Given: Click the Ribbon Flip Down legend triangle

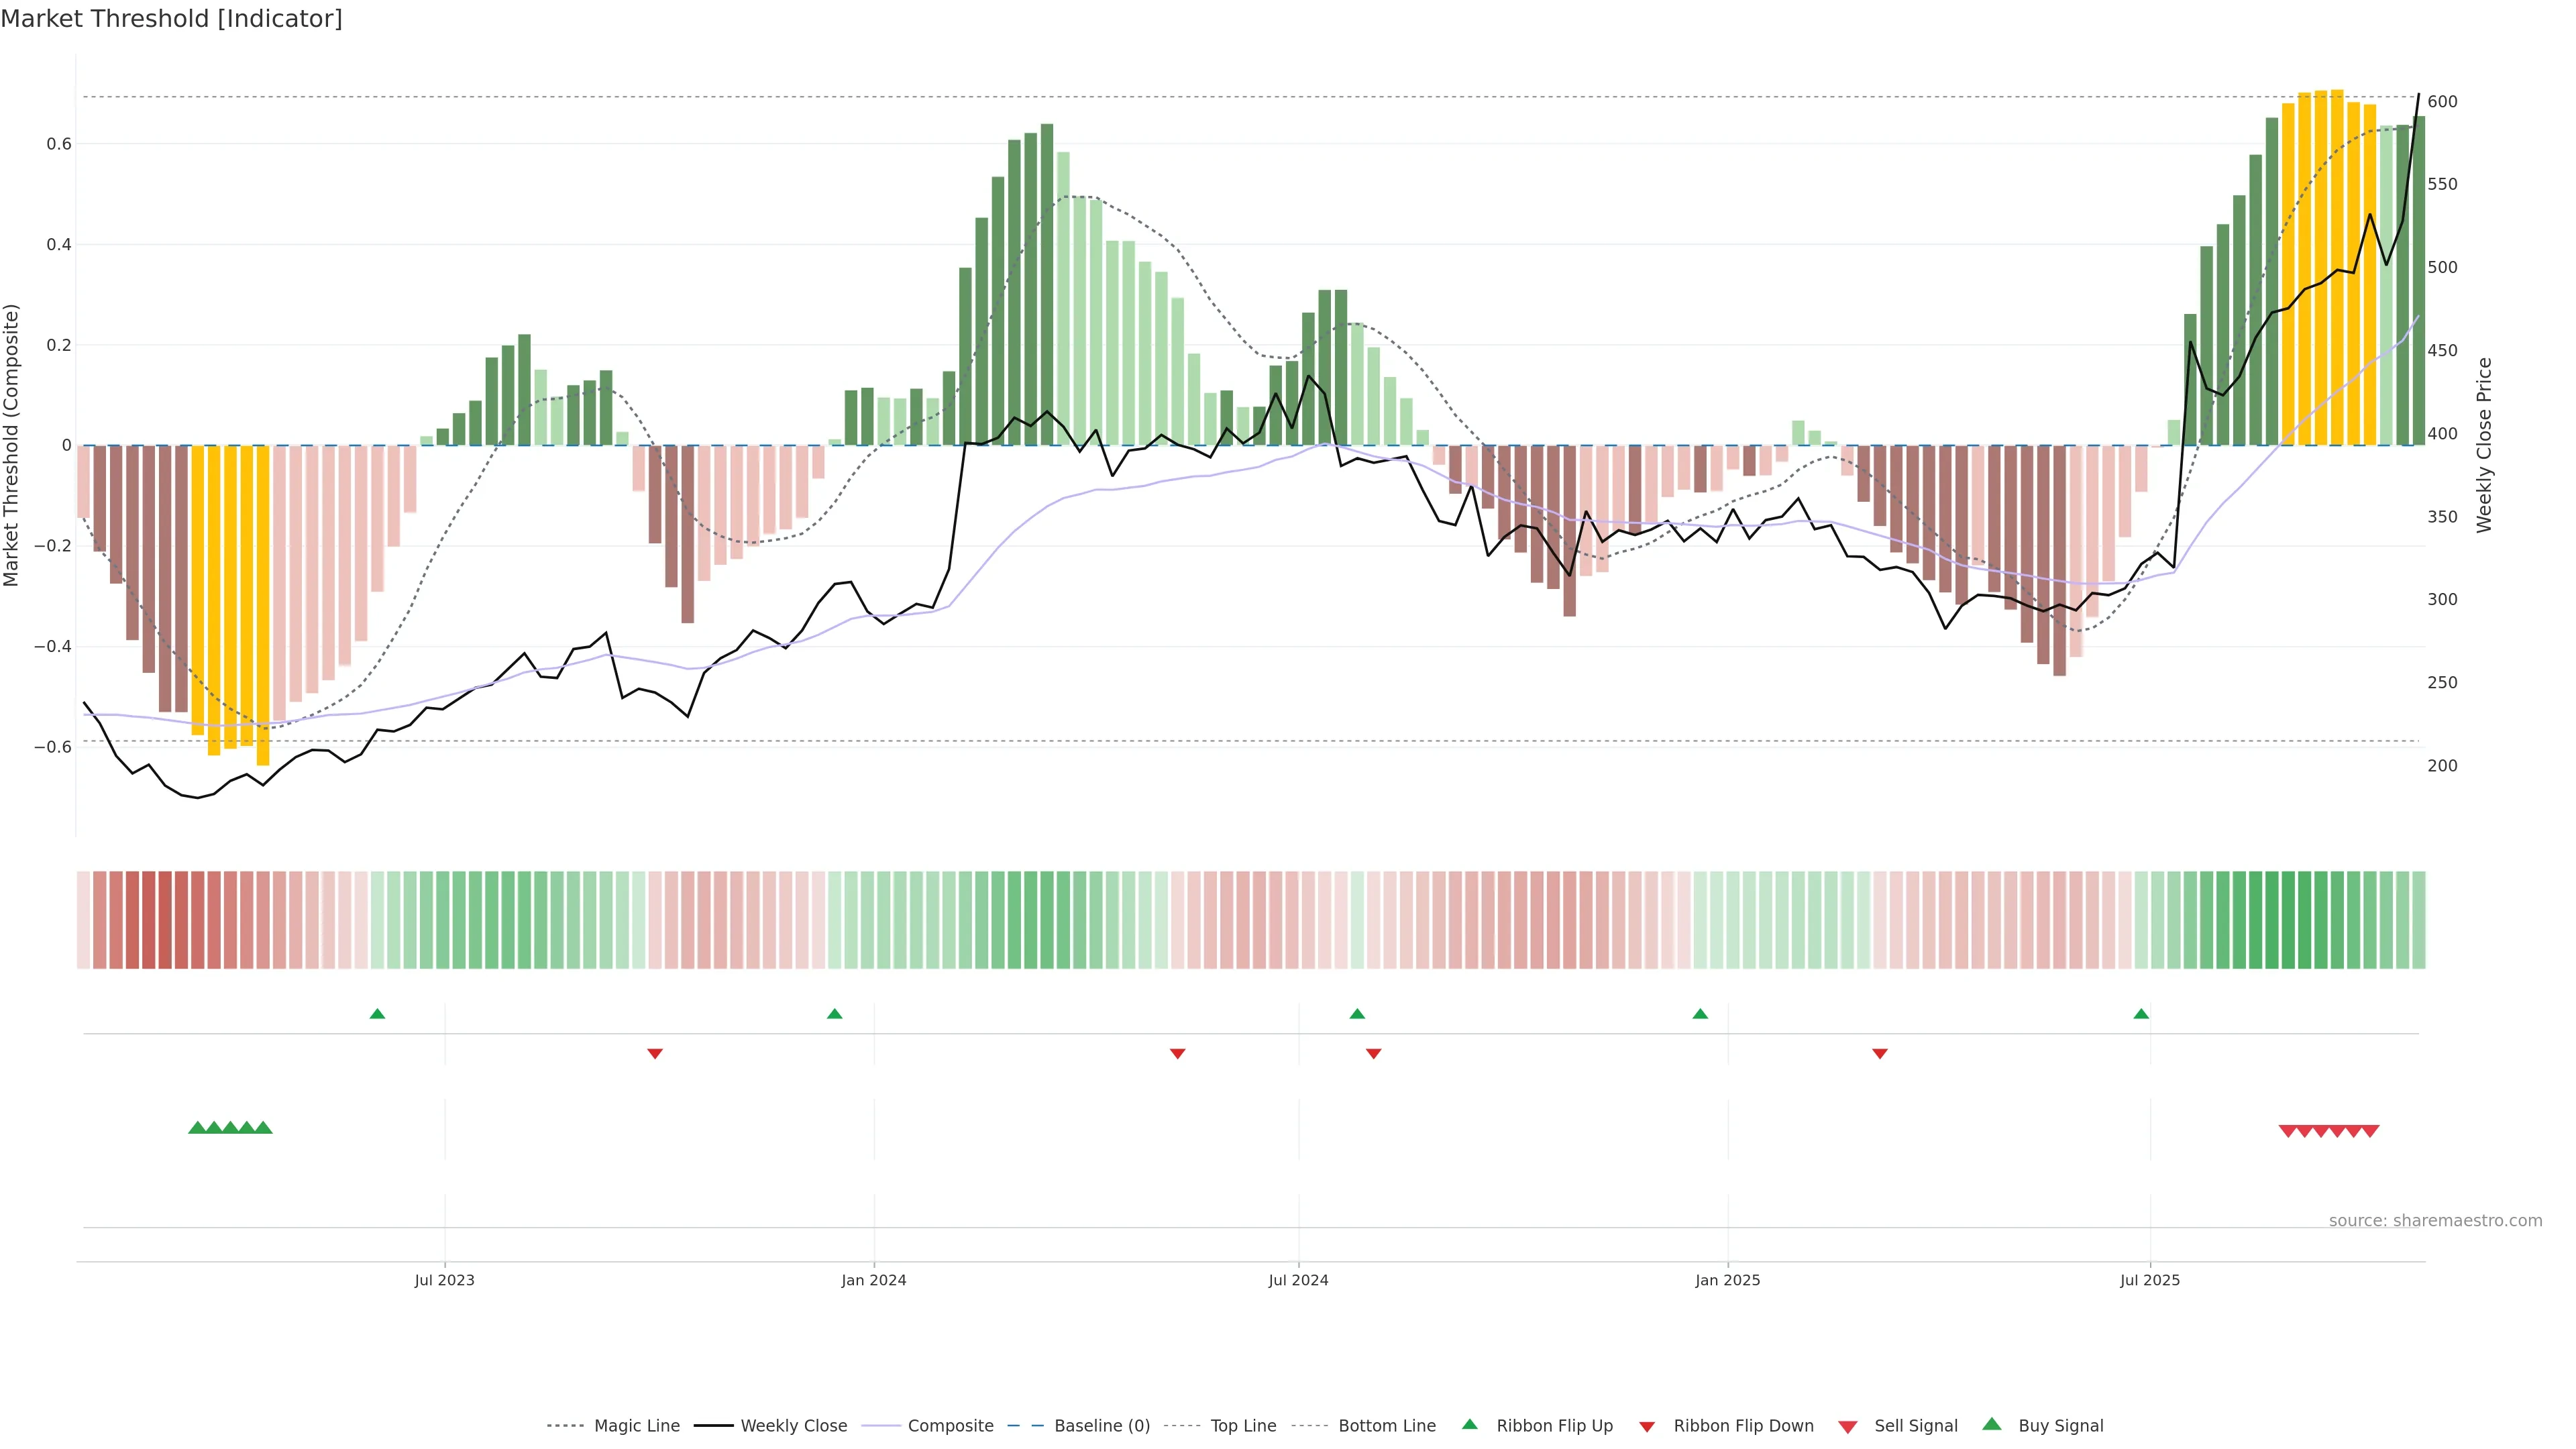Looking at the screenshot, I should click(x=1647, y=1427).
